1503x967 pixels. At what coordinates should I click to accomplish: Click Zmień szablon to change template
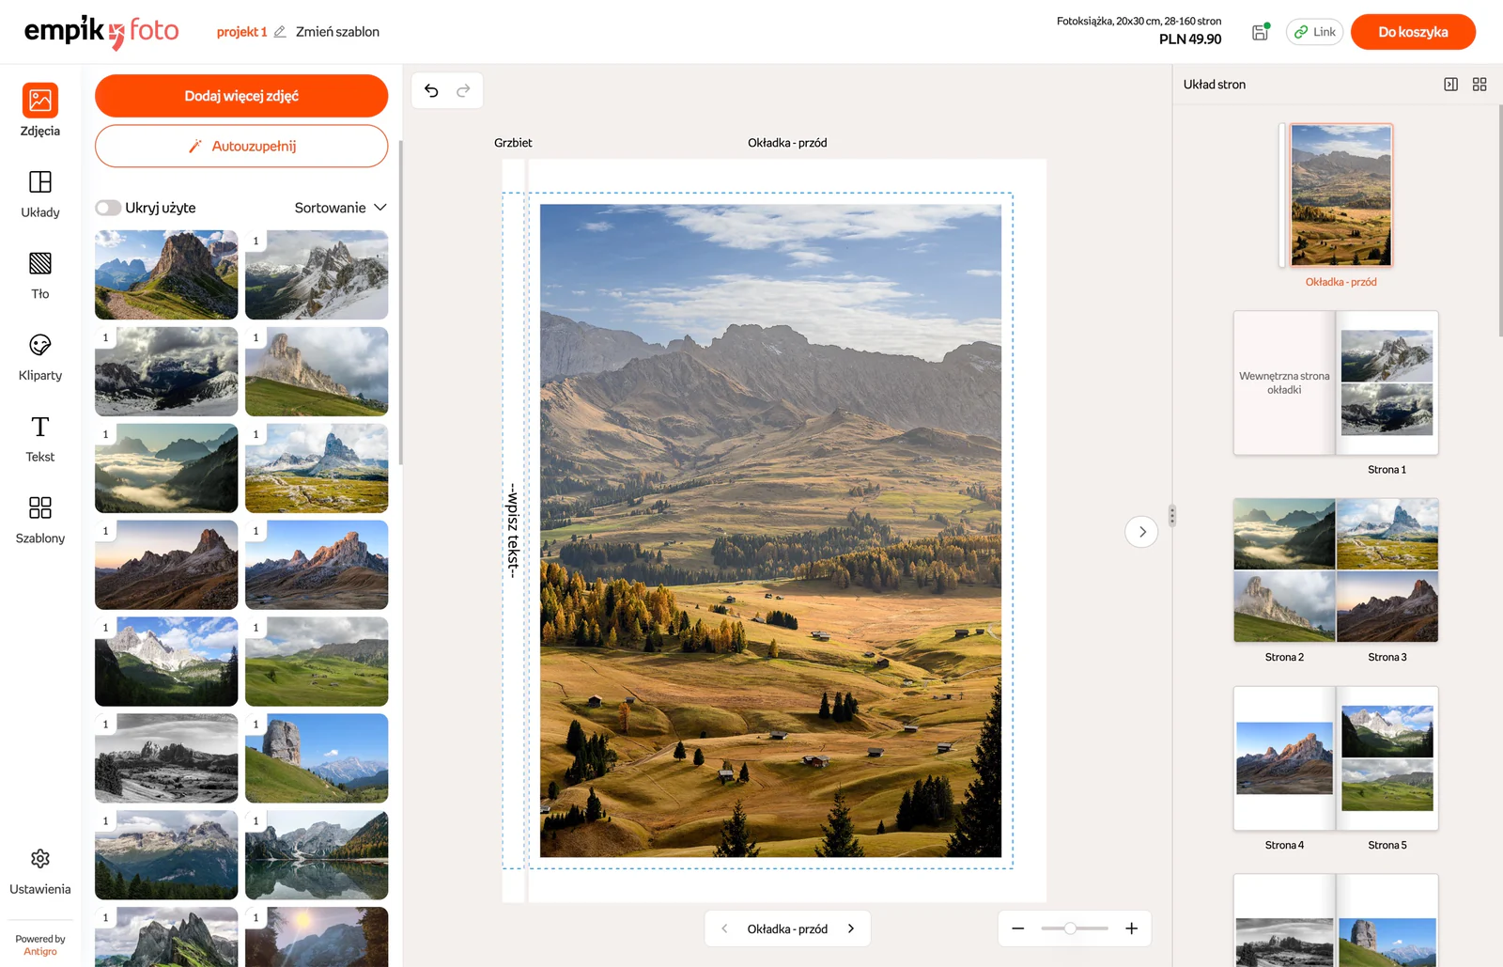tap(337, 32)
